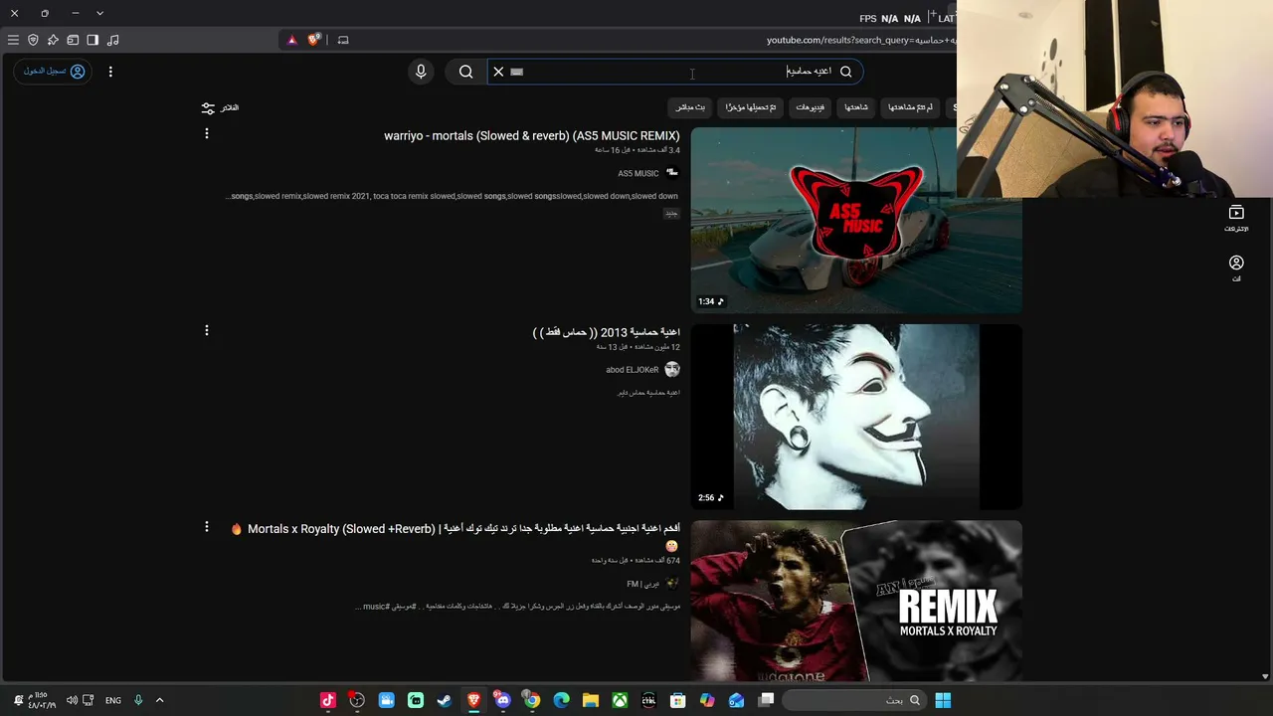Select the Recently uploaded (تمّ تحميلها مؤخرًا) chip
1273x716 pixels.
point(751,107)
